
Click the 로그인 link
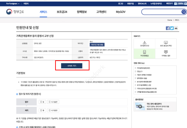[120, 4]
